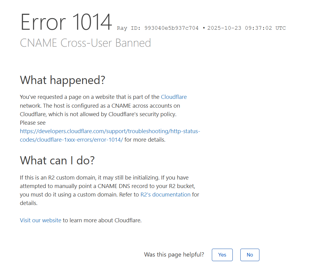Click the 'CNAME Cross-User Banned' subtitle
The height and width of the screenshot is (262, 317).
point(85,43)
